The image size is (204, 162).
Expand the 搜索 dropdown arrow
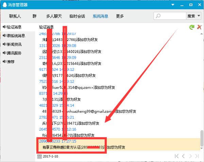[x=199, y=16]
